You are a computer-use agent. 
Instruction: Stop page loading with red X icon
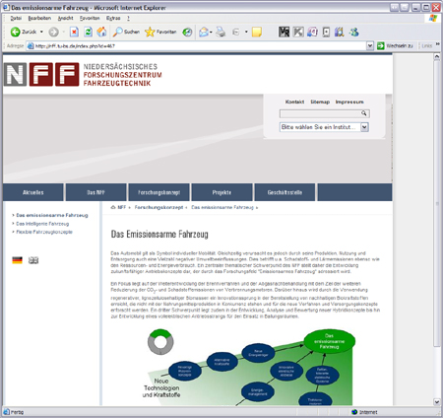coord(74,32)
